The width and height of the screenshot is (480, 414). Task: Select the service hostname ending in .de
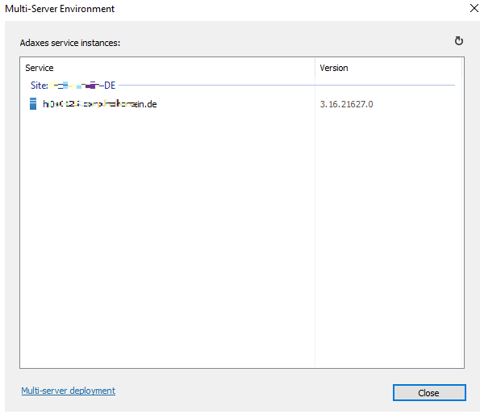[100, 104]
